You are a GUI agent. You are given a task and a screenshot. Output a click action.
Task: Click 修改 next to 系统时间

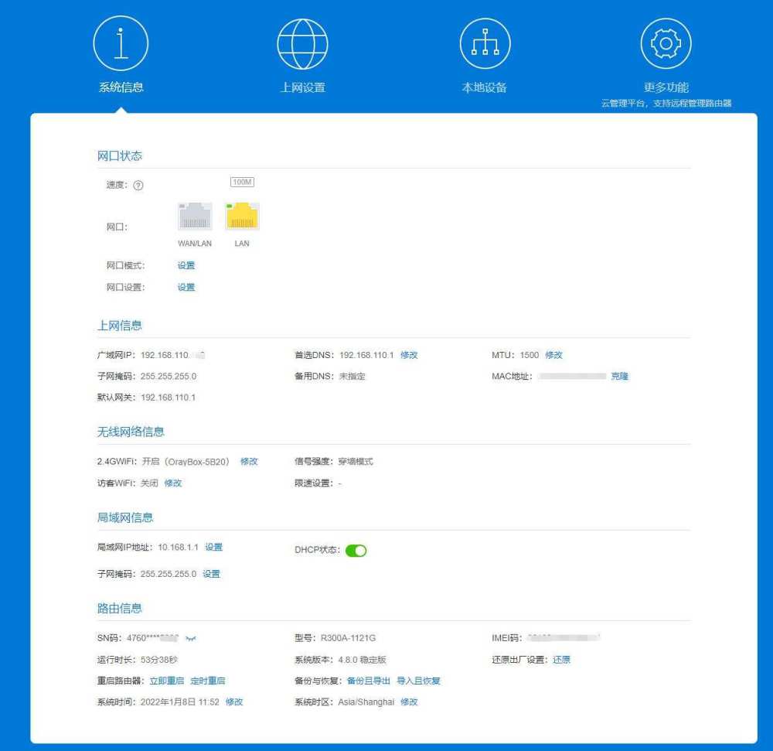[234, 702]
